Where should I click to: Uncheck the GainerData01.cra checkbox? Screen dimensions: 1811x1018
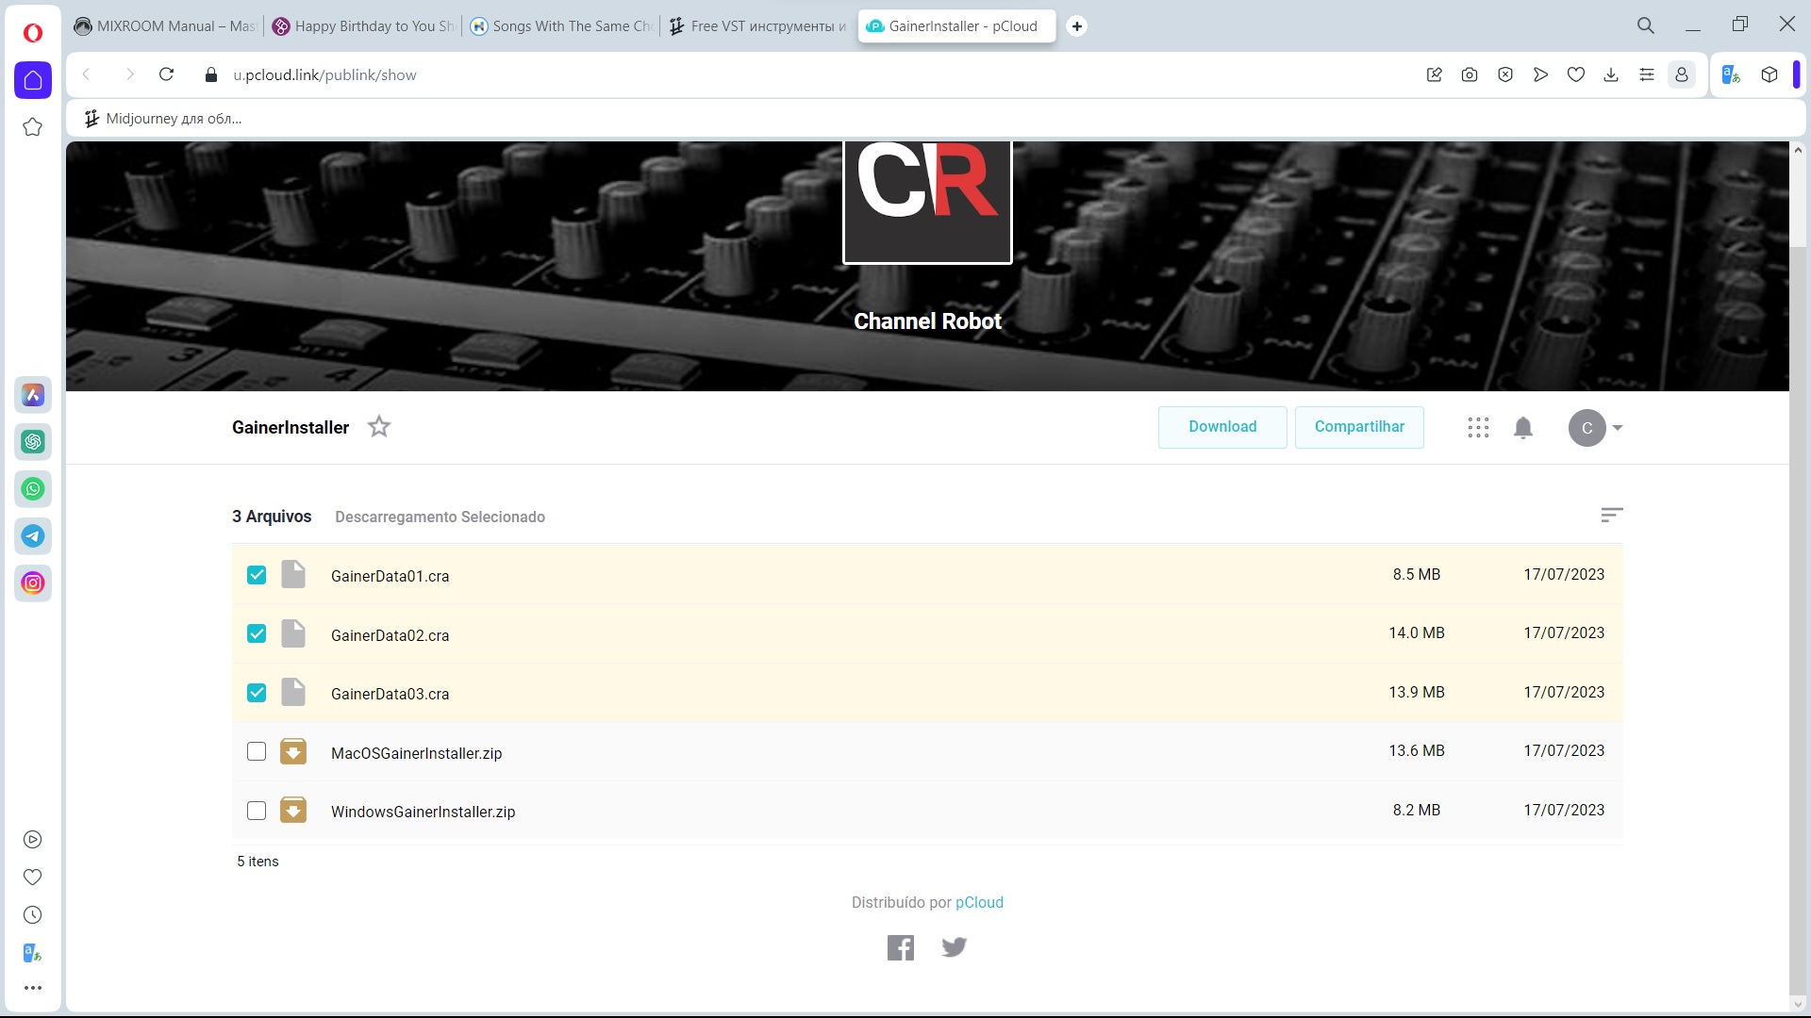point(257,575)
